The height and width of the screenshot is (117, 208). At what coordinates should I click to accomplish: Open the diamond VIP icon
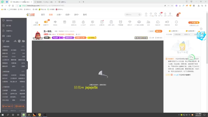pyautogui.click(x=130, y=22)
